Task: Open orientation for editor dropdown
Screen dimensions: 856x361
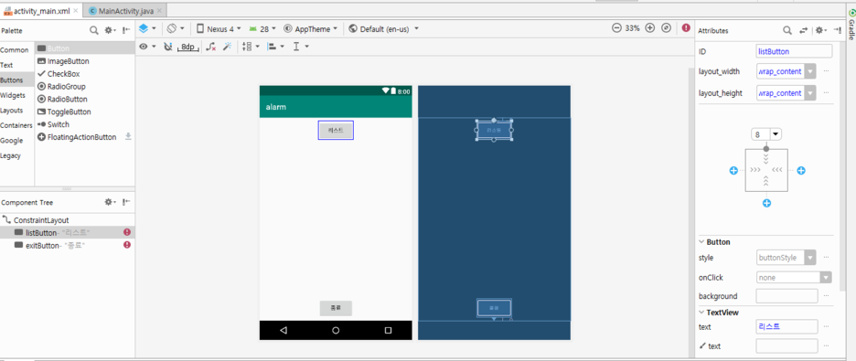Action: tap(176, 28)
